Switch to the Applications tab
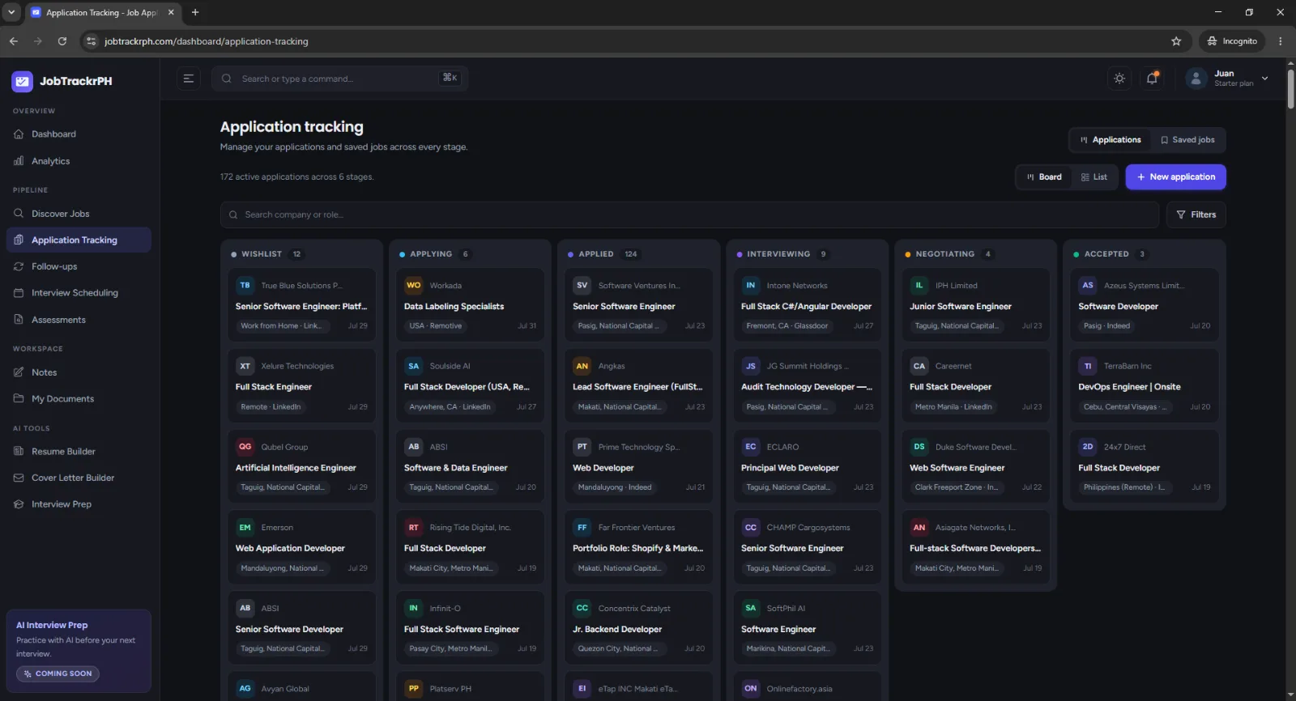This screenshot has height=701, width=1296. pyautogui.click(x=1110, y=140)
